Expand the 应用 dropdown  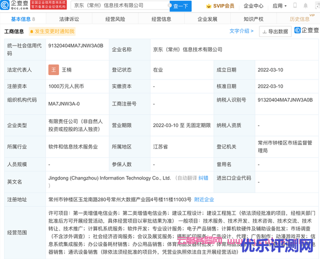[x=279, y=6]
